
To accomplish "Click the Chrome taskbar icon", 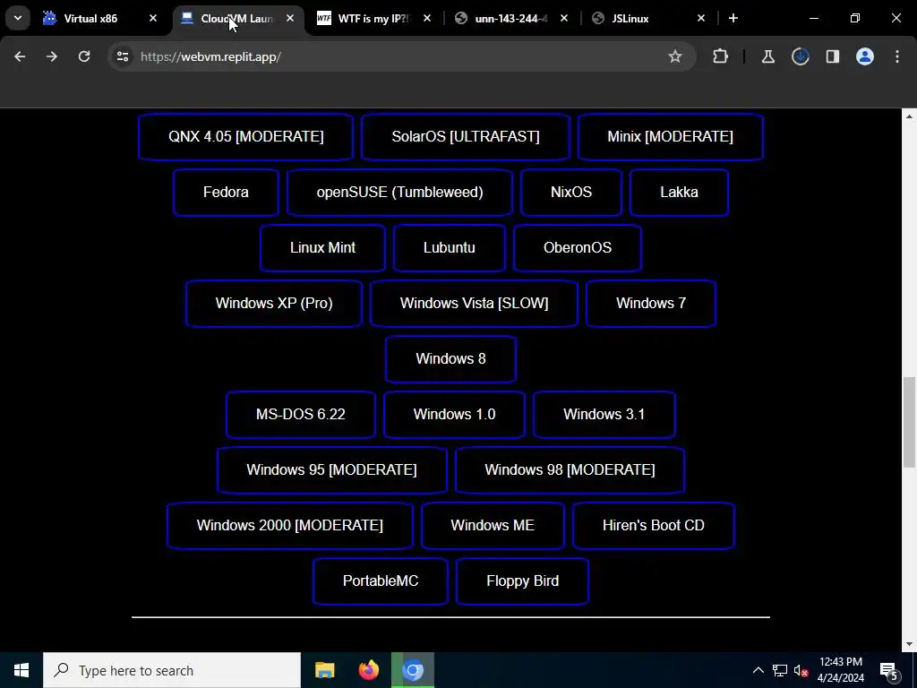I will [413, 670].
